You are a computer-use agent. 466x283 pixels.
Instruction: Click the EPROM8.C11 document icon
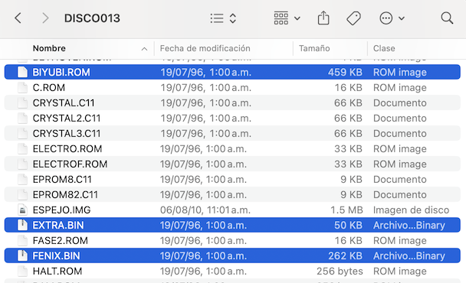pyautogui.click(x=22, y=179)
